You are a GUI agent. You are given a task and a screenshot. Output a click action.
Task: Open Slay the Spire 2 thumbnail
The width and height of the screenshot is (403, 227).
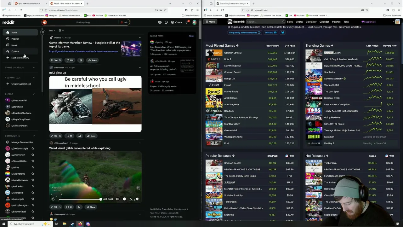214,66
